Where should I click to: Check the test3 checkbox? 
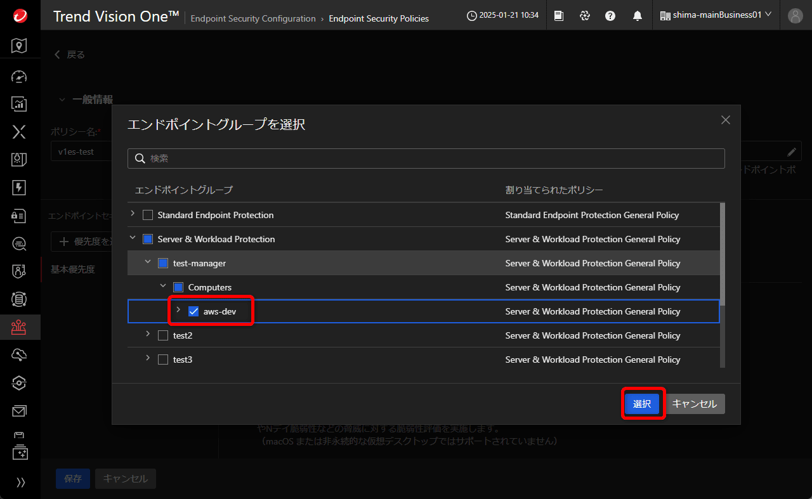163,360
